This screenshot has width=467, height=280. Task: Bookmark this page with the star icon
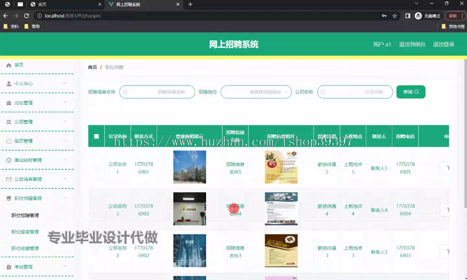[x=395, y=16]
